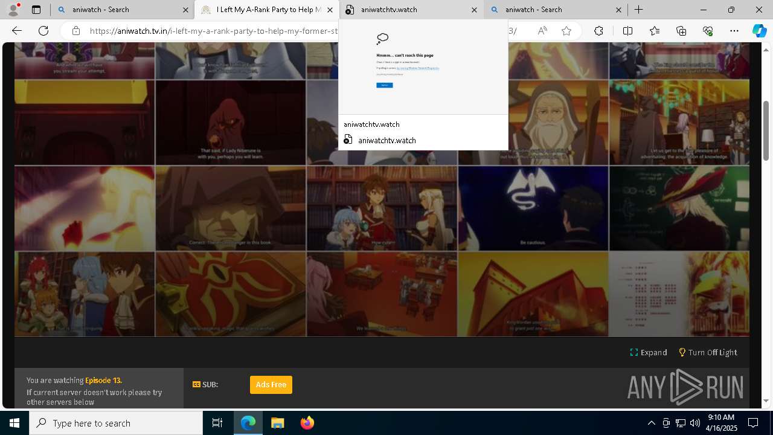
Task: Open Microsoft Edge from taskbar
Action: pyautogui.click(x=248, y=423)
